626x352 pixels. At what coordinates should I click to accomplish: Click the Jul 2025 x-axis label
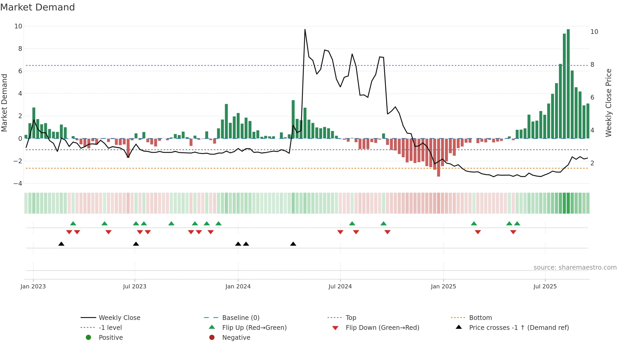[x=545, y=286]
